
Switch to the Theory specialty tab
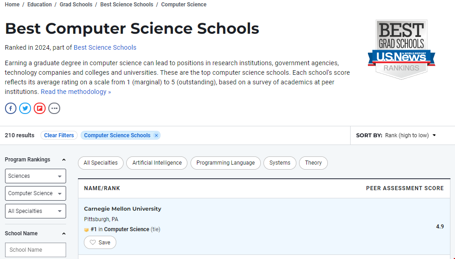click(x=313, y=163)
